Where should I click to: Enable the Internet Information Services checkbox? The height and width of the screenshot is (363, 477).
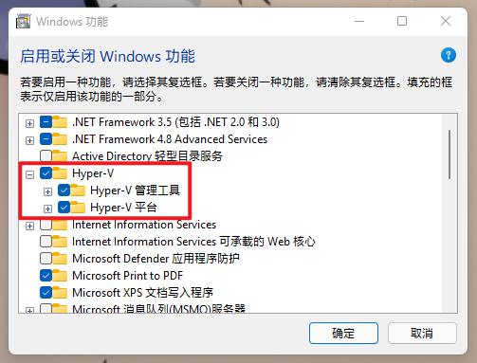point(46,225)
